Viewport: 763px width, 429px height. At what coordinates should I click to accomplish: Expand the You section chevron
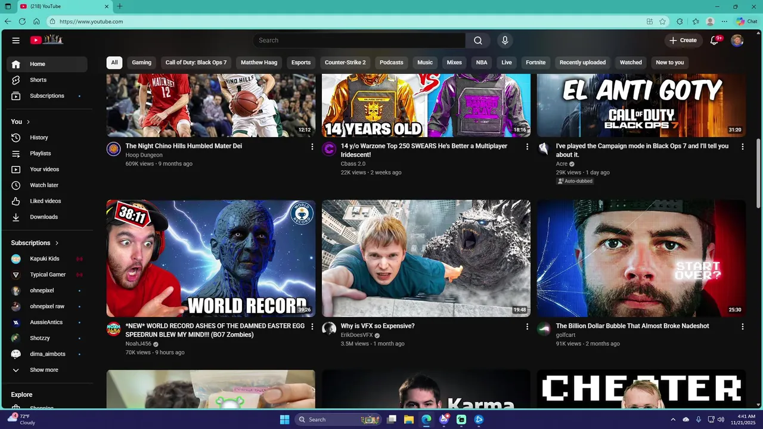[x=28, y=122]
